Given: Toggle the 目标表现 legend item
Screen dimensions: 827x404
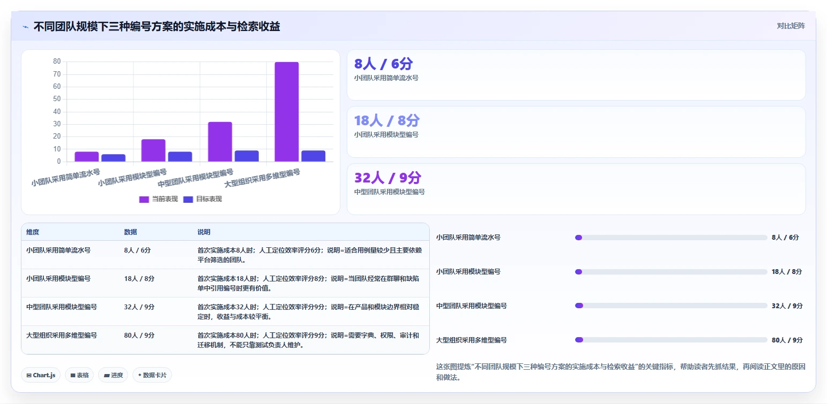Looking at the screenshot, I should 203,199.
